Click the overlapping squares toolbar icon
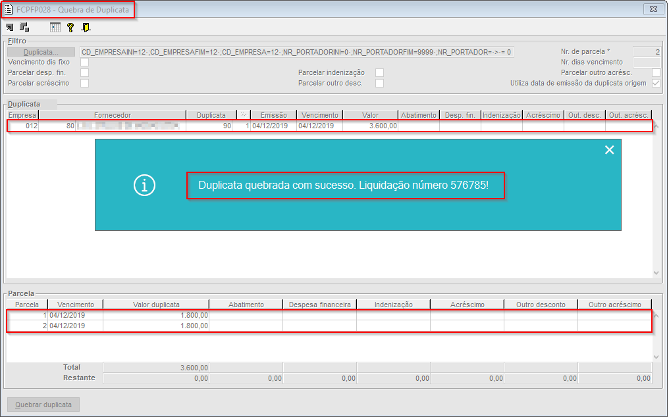The image size is (669, 417). coord(24,27)
